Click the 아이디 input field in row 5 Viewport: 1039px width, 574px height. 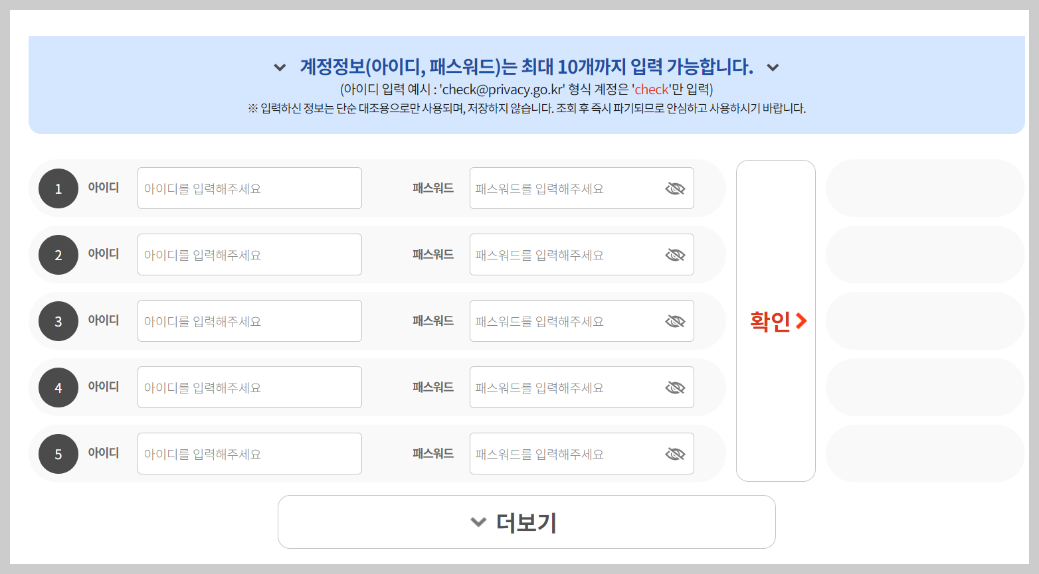coord(249,453)
